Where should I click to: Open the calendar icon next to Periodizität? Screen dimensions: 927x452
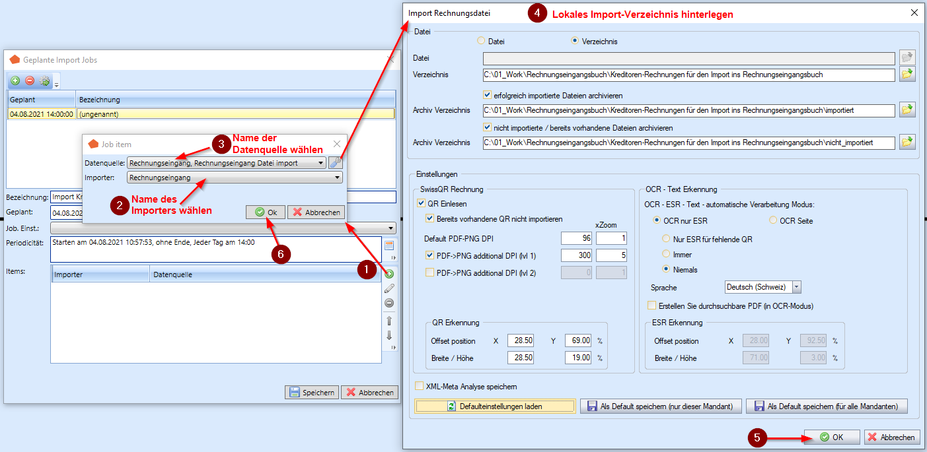(389, 245)
